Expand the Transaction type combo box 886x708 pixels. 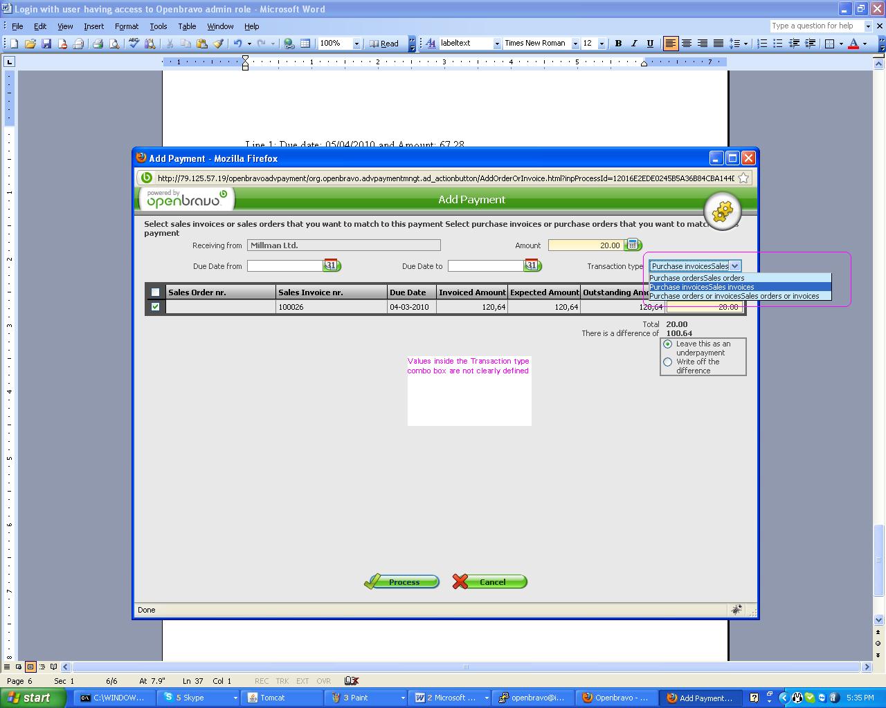tap(734, 266)
